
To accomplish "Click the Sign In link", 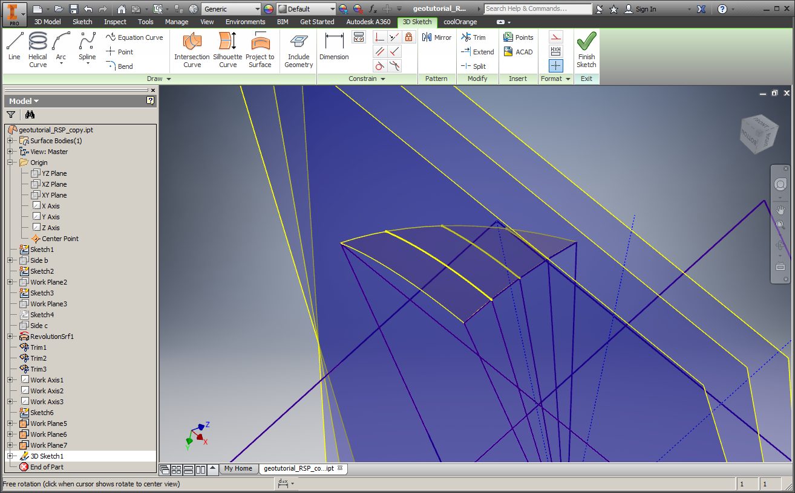I will [x=640, y=9].
